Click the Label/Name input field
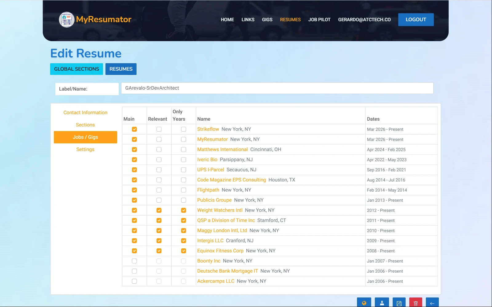The height and width of the screenshot is (307, 492). [277, 88]
